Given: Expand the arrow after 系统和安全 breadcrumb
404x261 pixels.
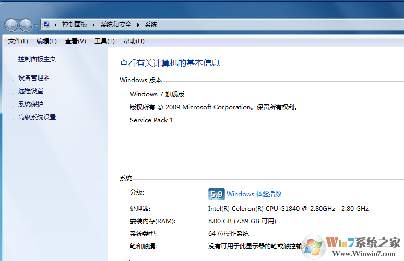Looking at the screenshot, I should 138,25.
